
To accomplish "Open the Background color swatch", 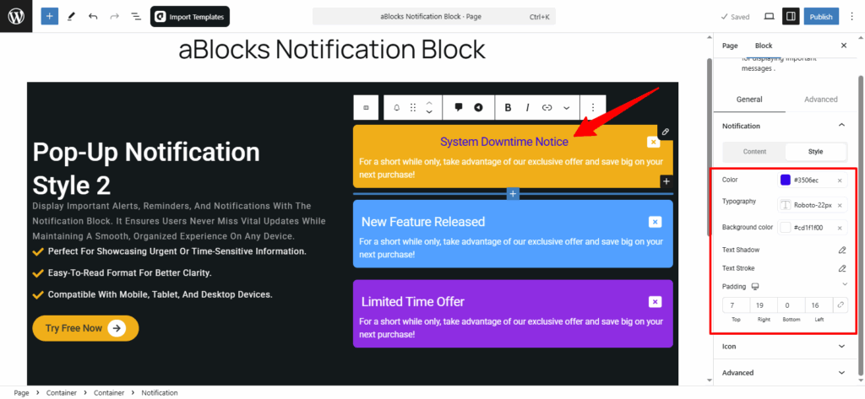I will tap(785, 228).
